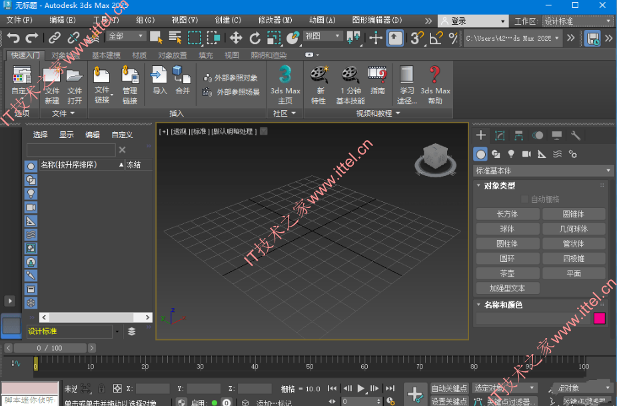617x406 pixels.
Task: Select the Systems category gears icon
Action: click(x=572, y=154)
